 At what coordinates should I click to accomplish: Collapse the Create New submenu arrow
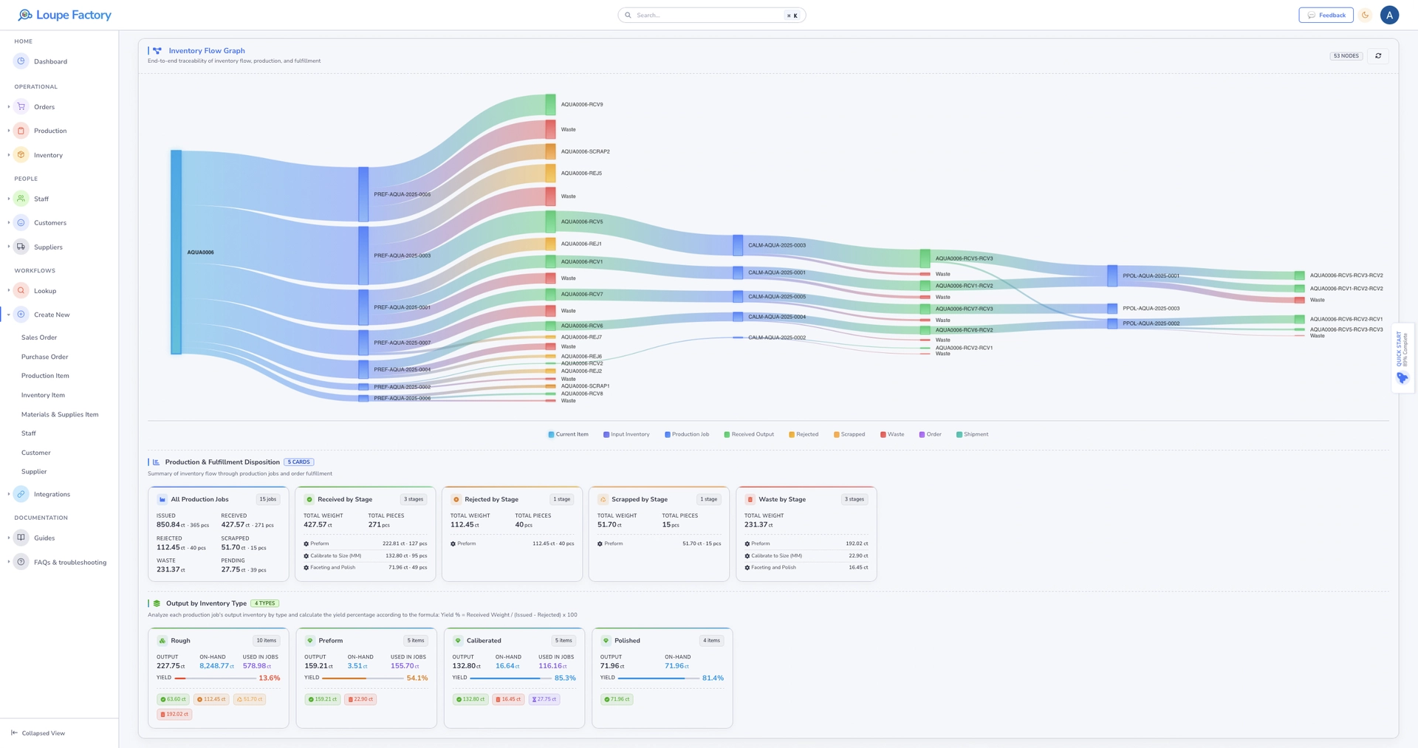pos(9,315)
